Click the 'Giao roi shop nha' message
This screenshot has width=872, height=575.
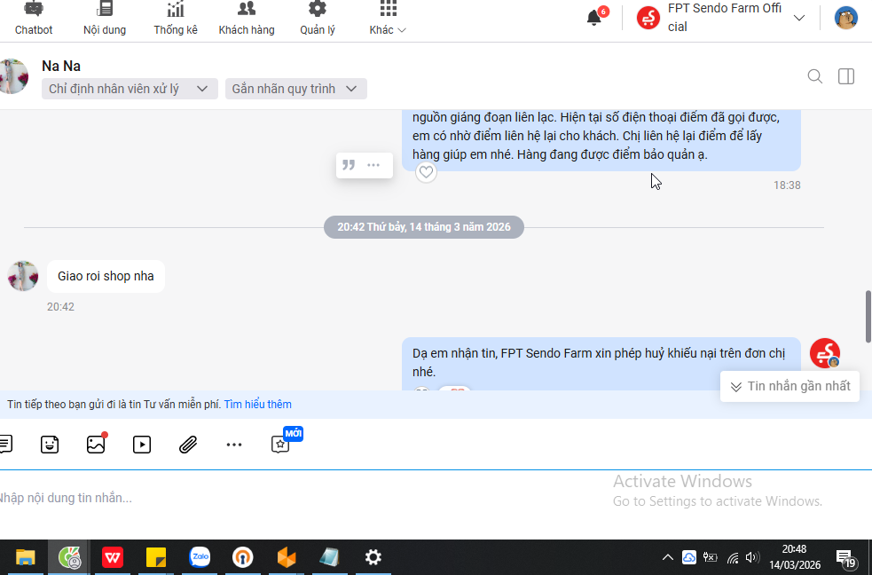pos(106,276)
